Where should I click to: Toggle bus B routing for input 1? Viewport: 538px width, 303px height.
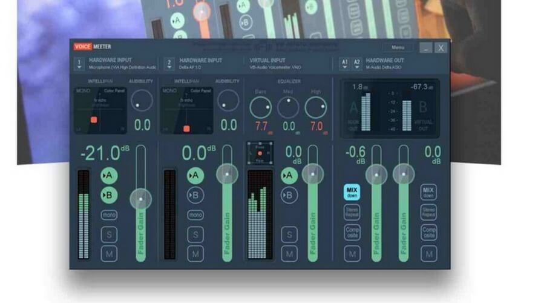(x=109, y=195)
